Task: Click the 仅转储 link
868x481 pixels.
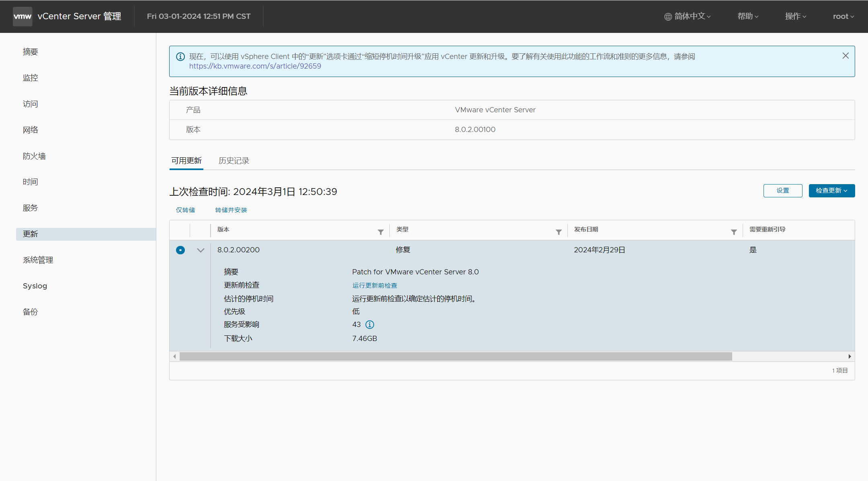Action: pos(185,210)
